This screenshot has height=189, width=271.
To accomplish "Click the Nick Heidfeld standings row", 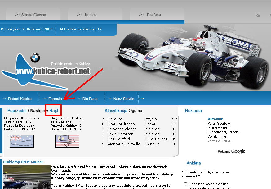I will (x=139, y=139).
